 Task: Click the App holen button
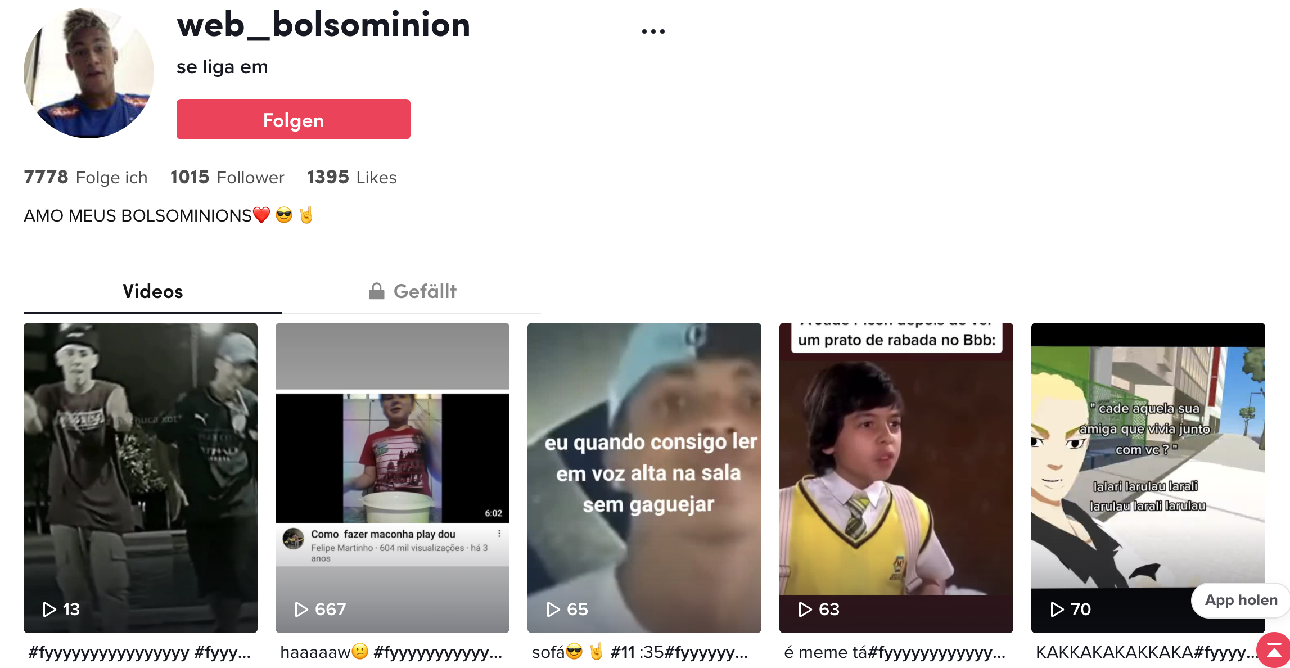(1241, 600)
